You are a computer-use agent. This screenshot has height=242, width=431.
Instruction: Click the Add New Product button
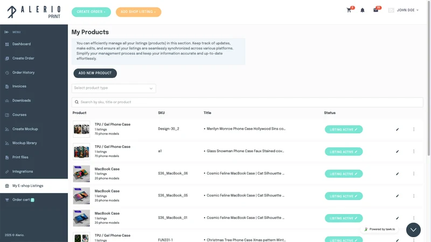tap(95, 73)
